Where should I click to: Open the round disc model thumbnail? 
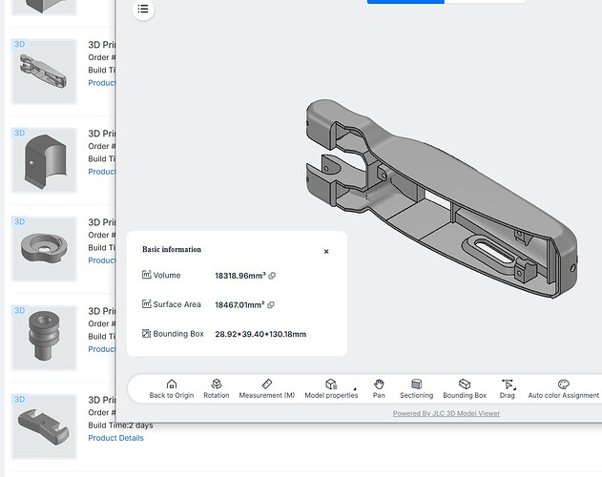tap(44, 249)
